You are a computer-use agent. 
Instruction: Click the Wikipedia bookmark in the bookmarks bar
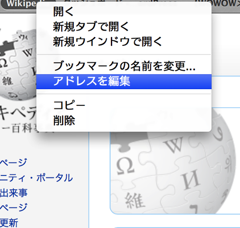tap(19, 4)
